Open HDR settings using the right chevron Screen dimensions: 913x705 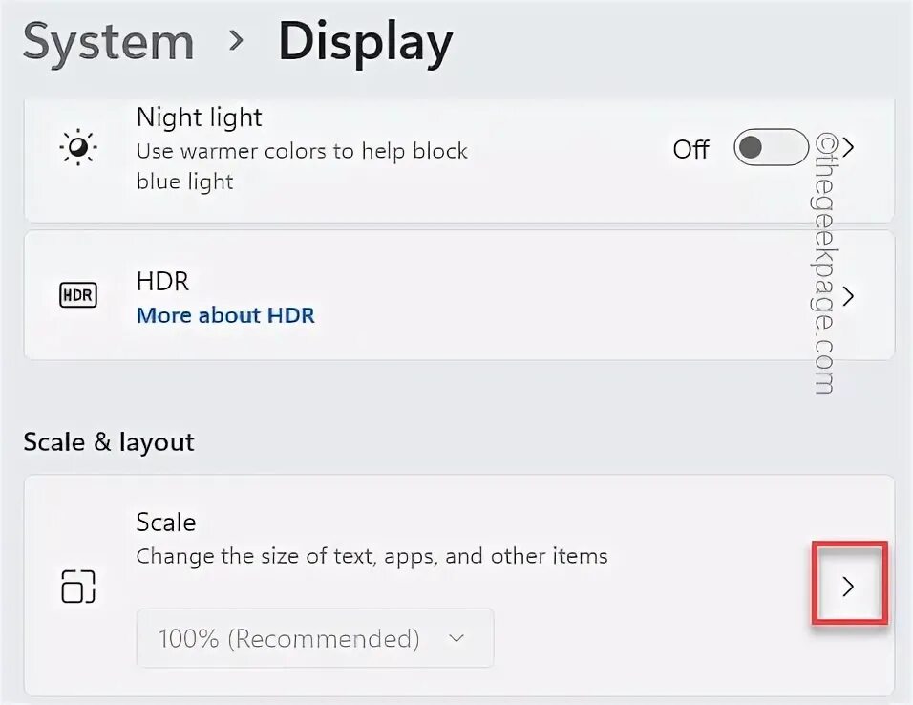pyautogui.click(x=848, y=296)
